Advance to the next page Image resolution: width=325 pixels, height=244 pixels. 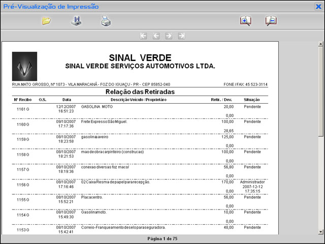pos(169,36)
